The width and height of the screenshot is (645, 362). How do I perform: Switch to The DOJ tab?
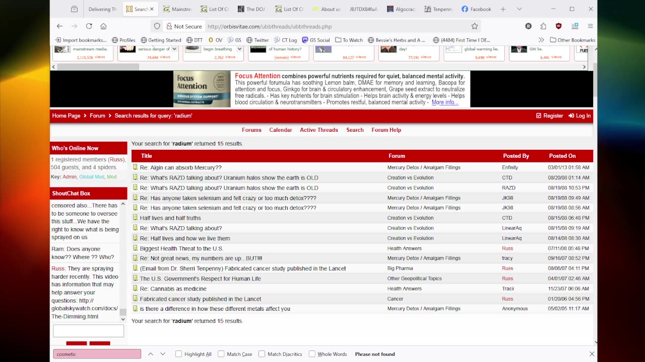tap(251, 9)
